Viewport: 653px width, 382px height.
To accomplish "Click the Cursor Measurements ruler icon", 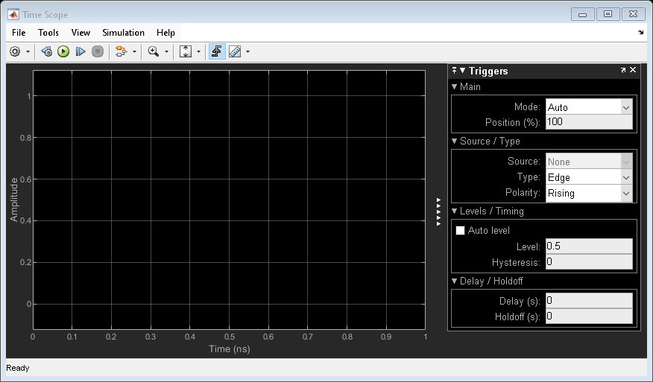I will click(235, 51).
